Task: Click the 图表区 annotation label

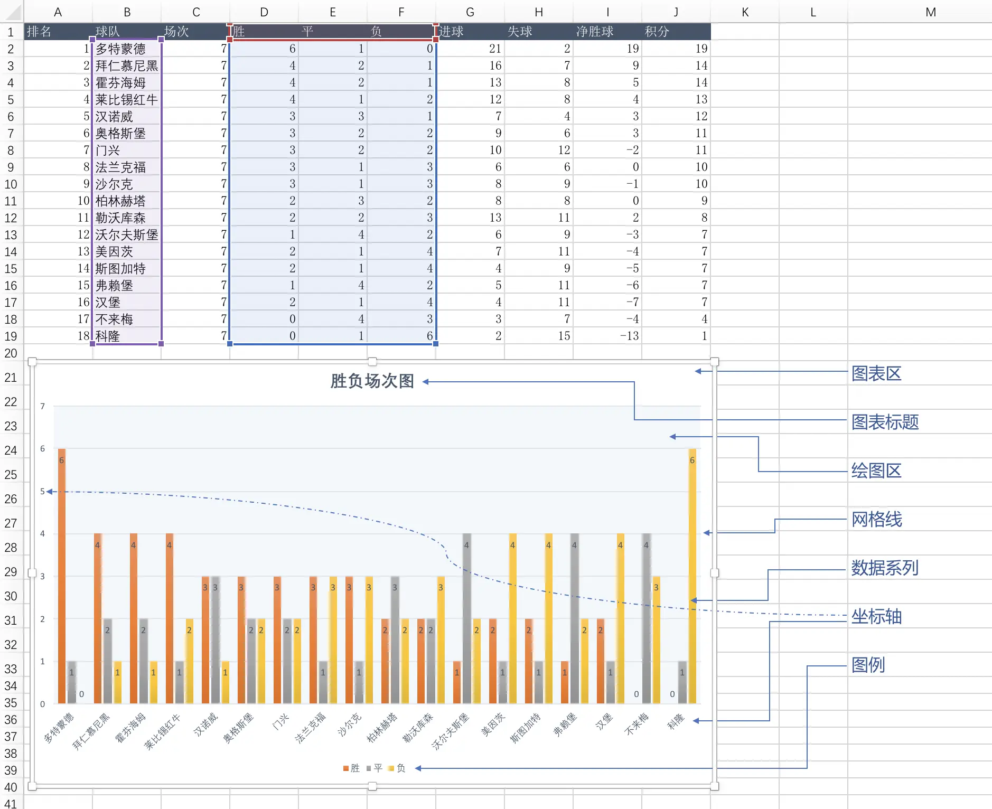Action: 876,373
